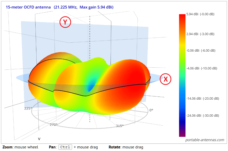This screenshot has width=228, height=151.
Task: Click the Max gain 5.94 dBi text
Action: pyautogui.click(x=96, y=7)
